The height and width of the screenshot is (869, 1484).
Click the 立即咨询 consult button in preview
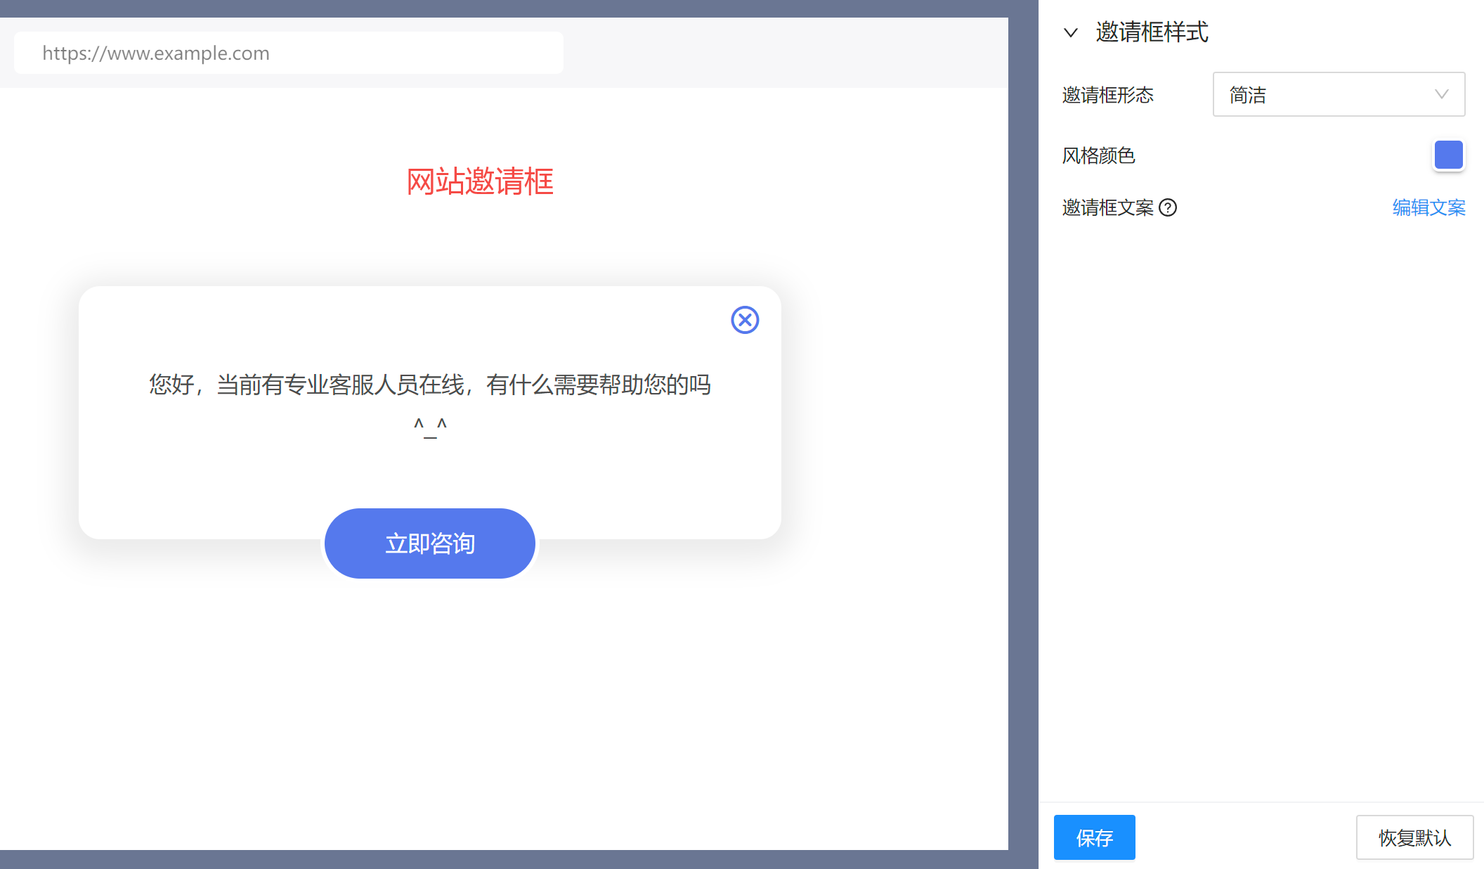coord(429,543)
